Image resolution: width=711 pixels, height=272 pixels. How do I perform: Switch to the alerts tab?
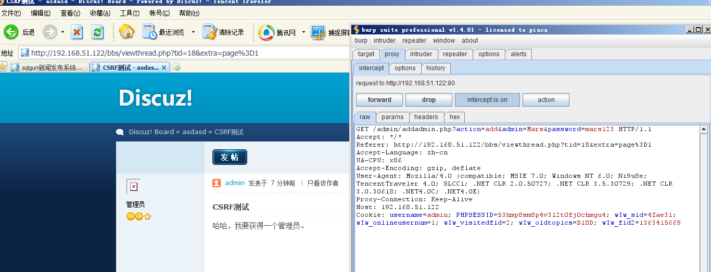coord(518,54)
